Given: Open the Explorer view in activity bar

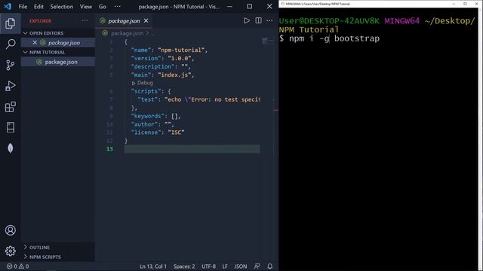Looking at the screenshot, I should [10, 23].
